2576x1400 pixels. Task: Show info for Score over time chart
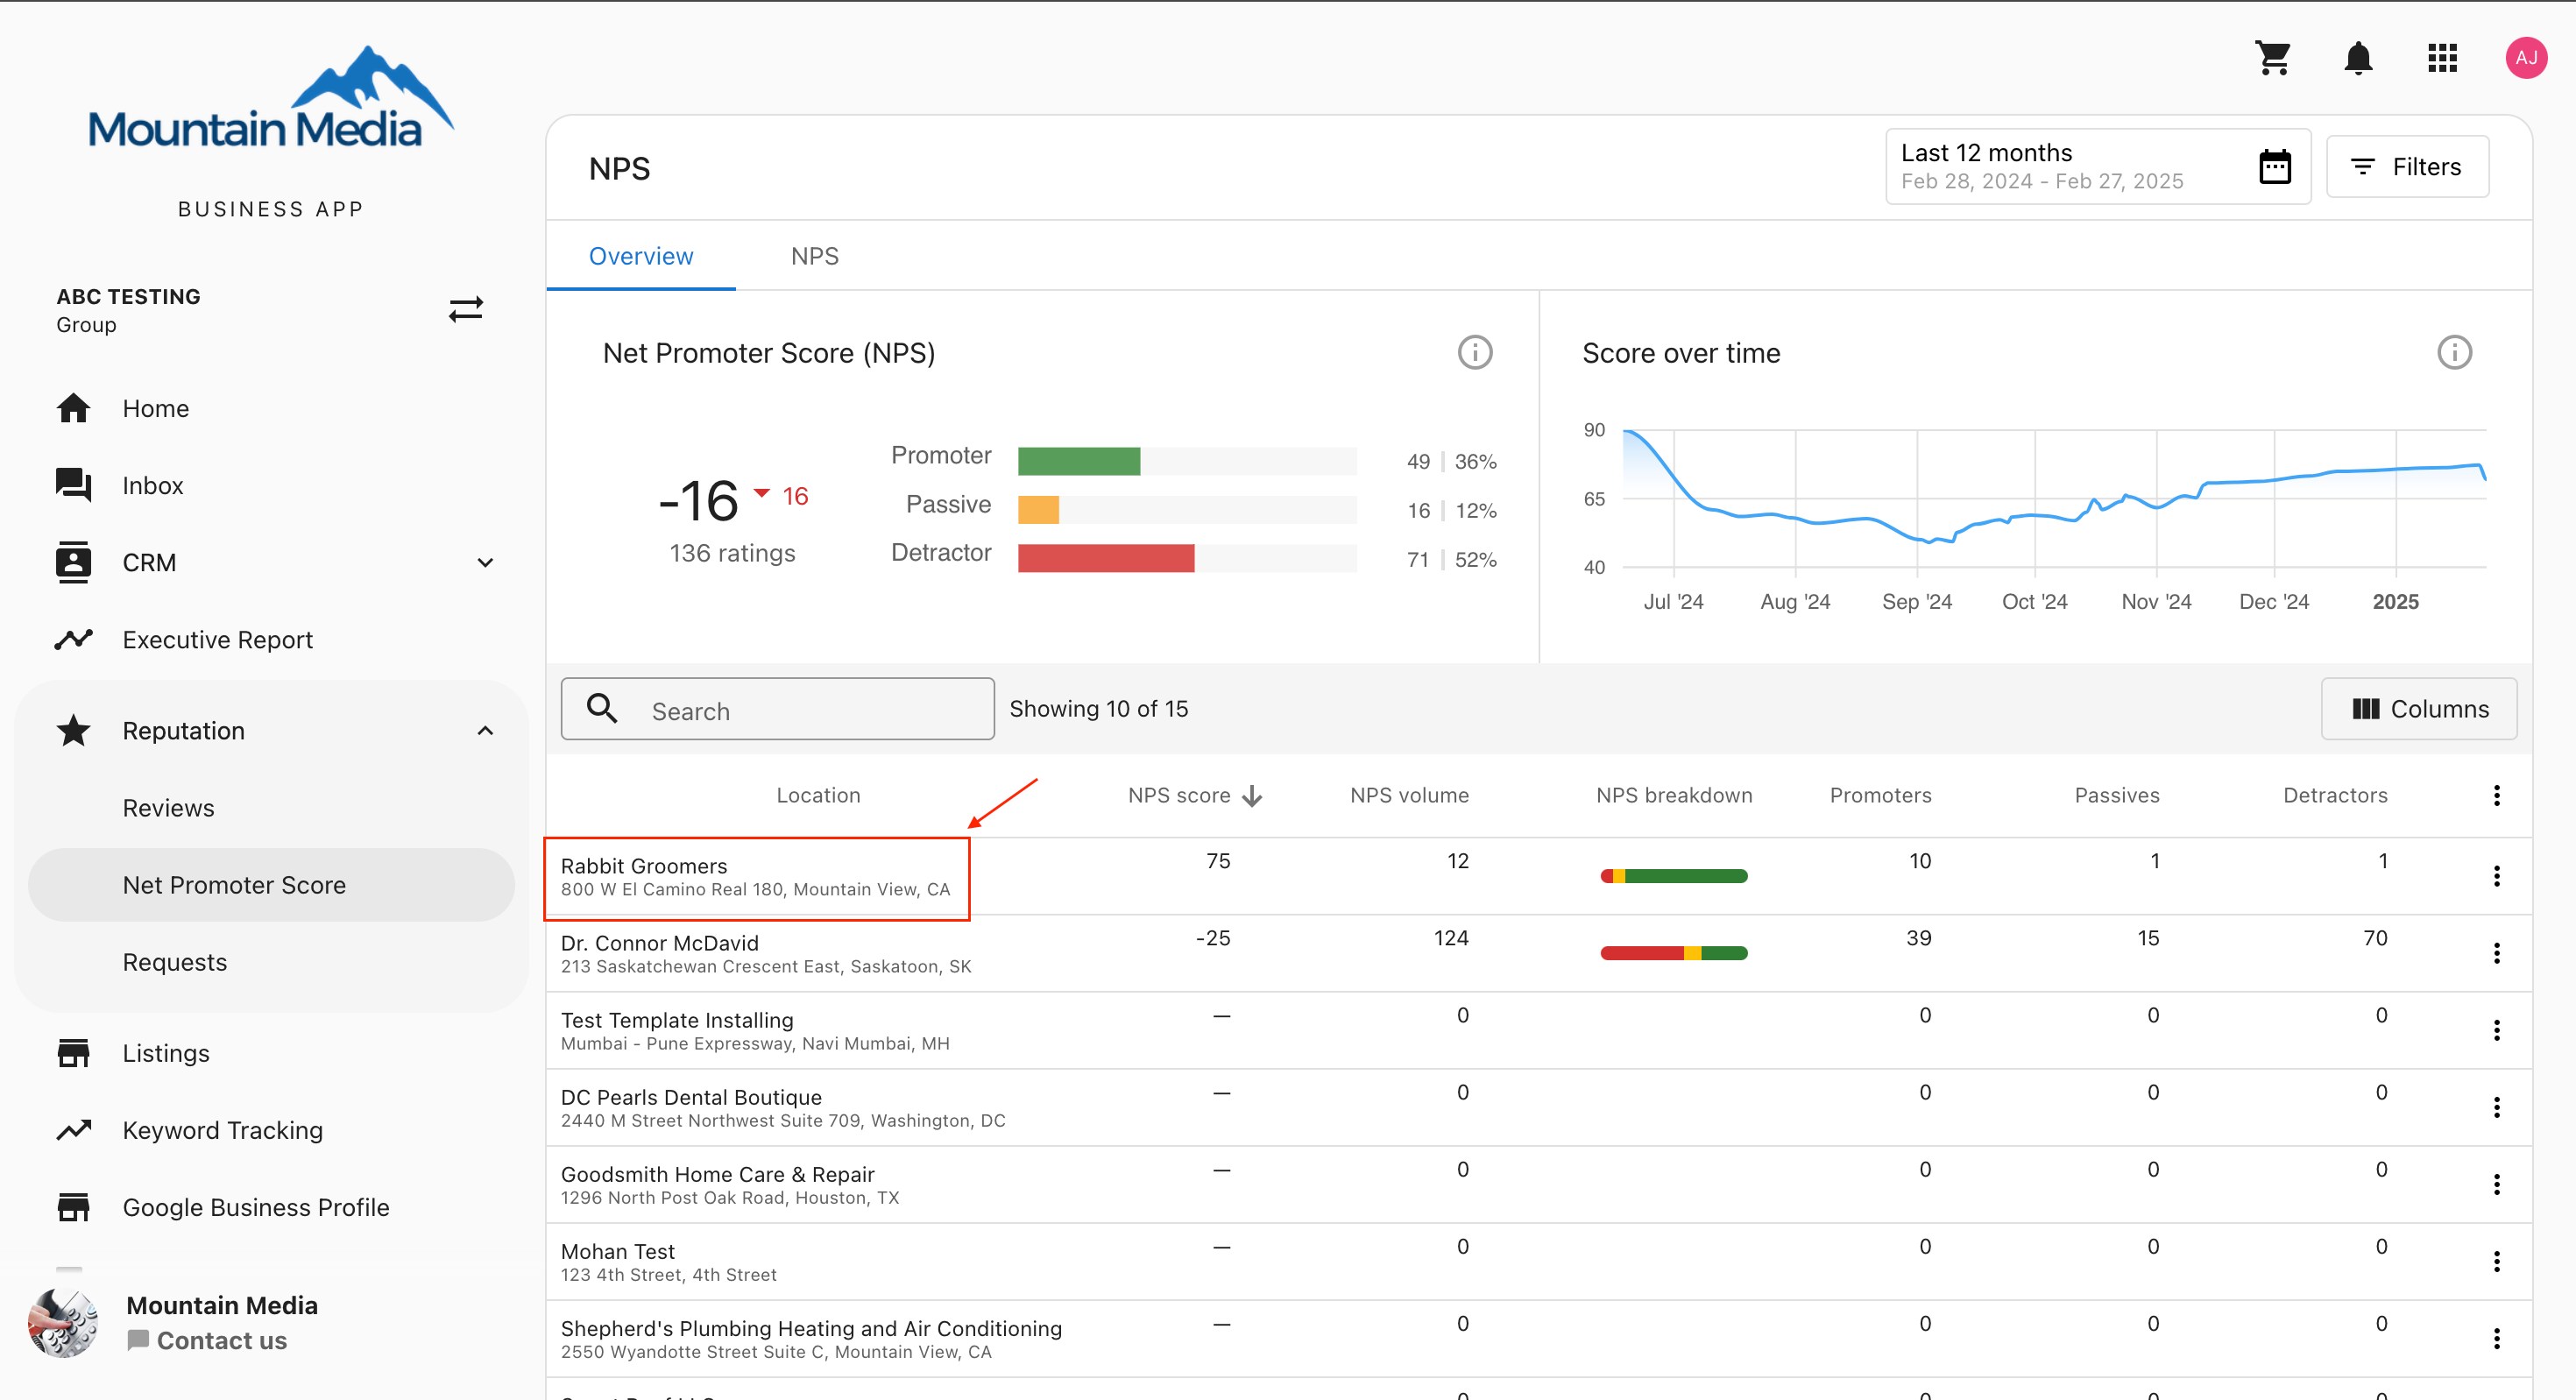(x=2454, y=352)
